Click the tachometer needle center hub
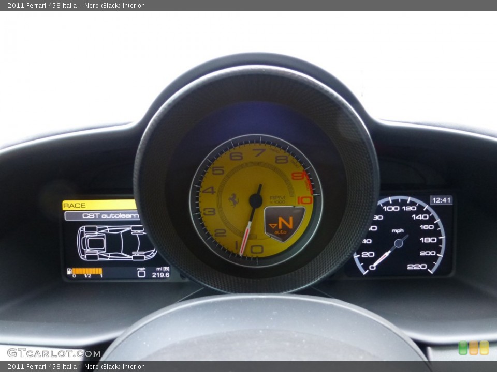The width and height of the screenshot is (497, 372). point(256,200)
